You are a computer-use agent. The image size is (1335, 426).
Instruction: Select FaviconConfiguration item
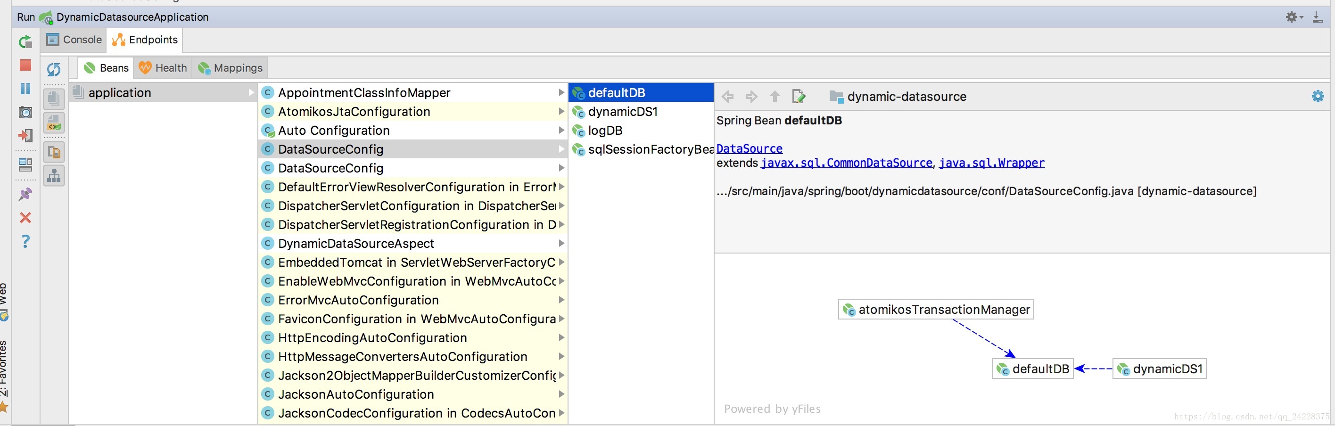[x=413, y=319]
